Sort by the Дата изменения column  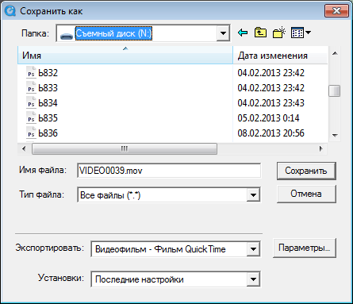[280, 56]
